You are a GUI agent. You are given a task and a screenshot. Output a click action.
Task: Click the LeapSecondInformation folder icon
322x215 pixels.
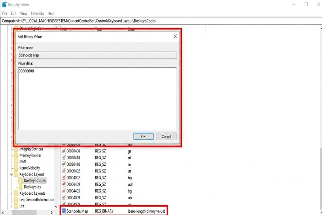pos(16,200)
